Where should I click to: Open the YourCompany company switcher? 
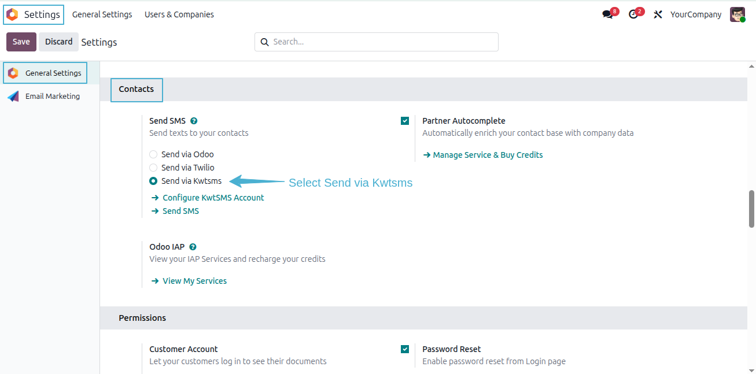696,14
